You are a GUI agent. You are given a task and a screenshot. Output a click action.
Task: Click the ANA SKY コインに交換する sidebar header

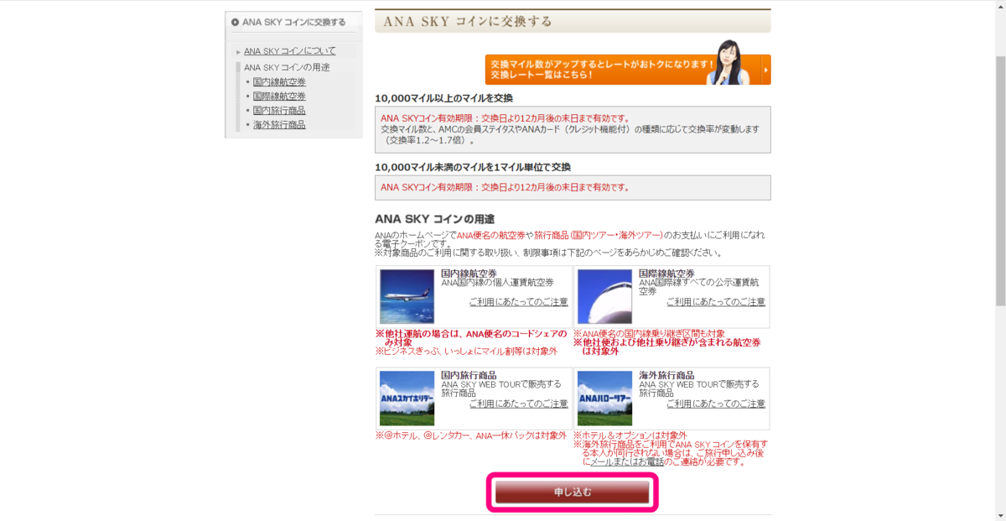coord(293,23)
